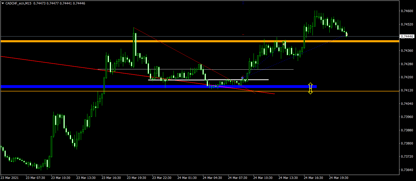Image resolution: width=416 pixels, height=181 pixels.
Task: Click the 0.74520 price axis label
Action: 407,24
